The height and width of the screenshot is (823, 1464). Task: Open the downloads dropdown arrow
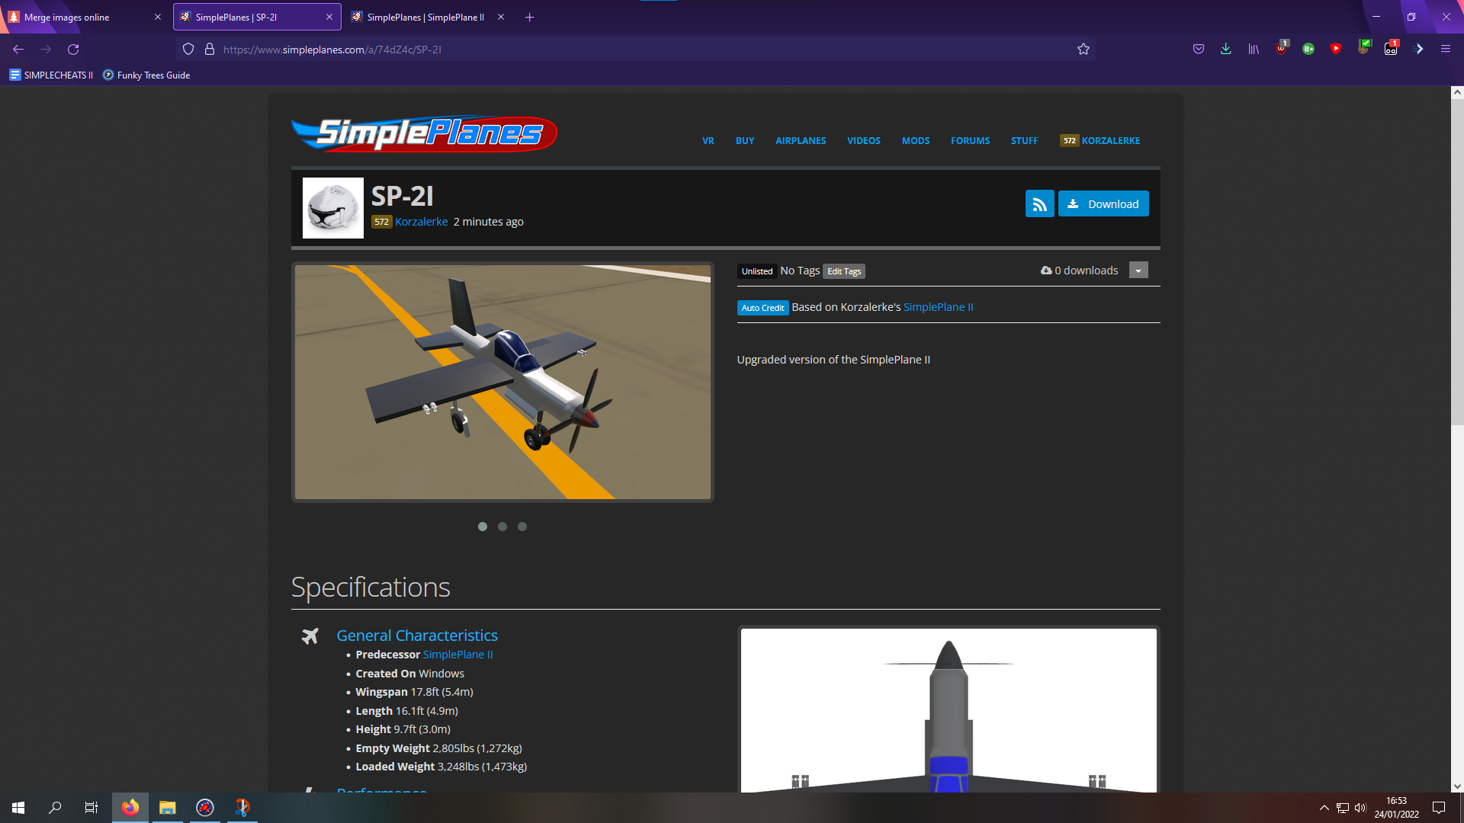click(x=1138, y=271)
